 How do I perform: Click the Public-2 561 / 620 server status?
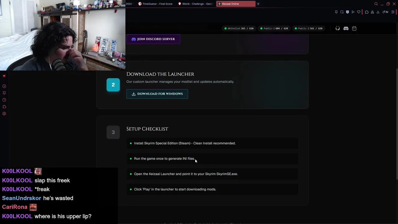[x=308, y=28]
